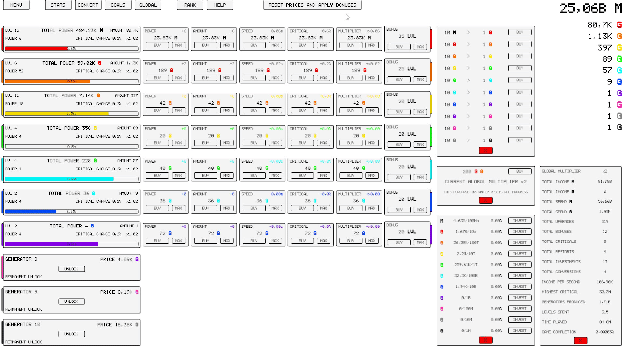
Task: Close the conversion panel with red X
Action: coord(485,150)
